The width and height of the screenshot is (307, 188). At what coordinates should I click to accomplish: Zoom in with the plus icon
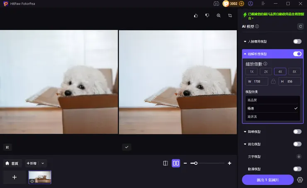[x=229, y=163]
